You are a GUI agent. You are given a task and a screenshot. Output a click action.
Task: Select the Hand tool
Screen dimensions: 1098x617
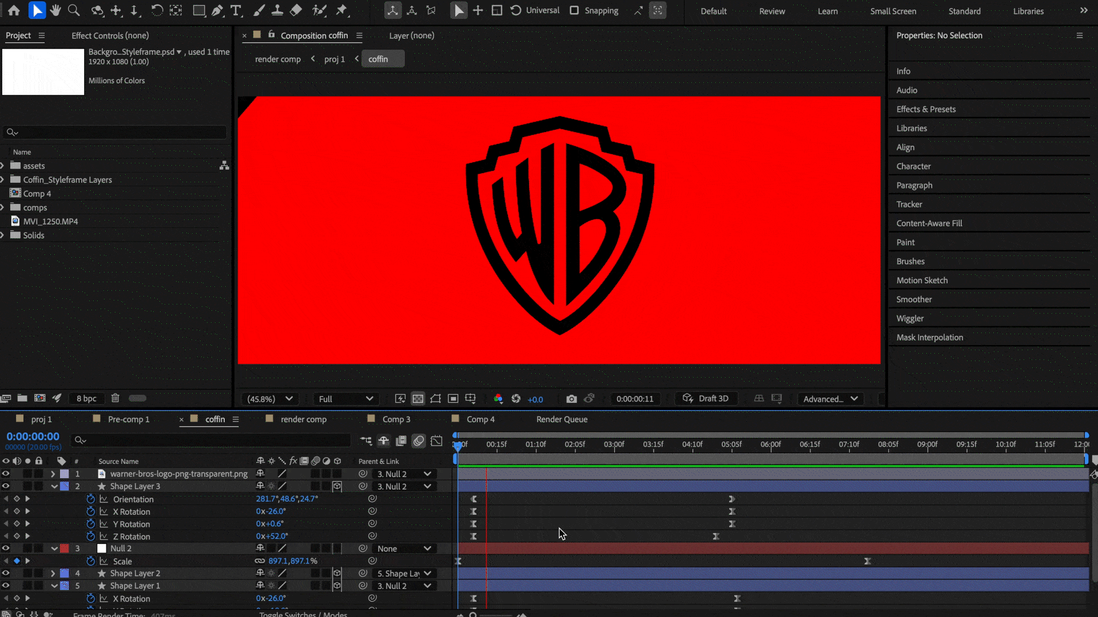(x=55, y=10)
